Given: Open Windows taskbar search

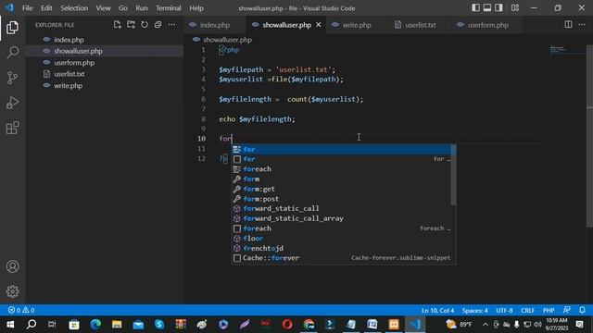Looking at the screenshot, I should tap(32, 325).
